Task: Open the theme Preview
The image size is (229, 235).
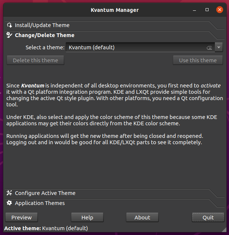Action: pyautogui.click(x=22, y=217)
